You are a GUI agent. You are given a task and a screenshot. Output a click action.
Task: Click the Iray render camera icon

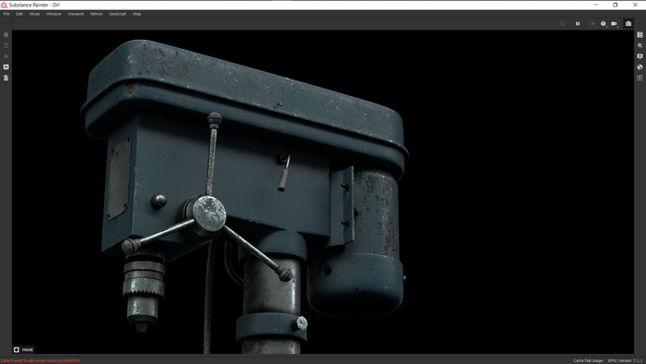pos(628,23)
